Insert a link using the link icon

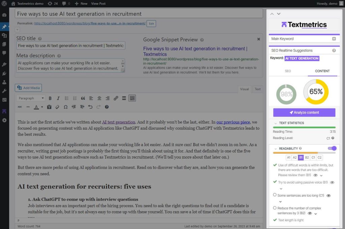pos(116,98)
